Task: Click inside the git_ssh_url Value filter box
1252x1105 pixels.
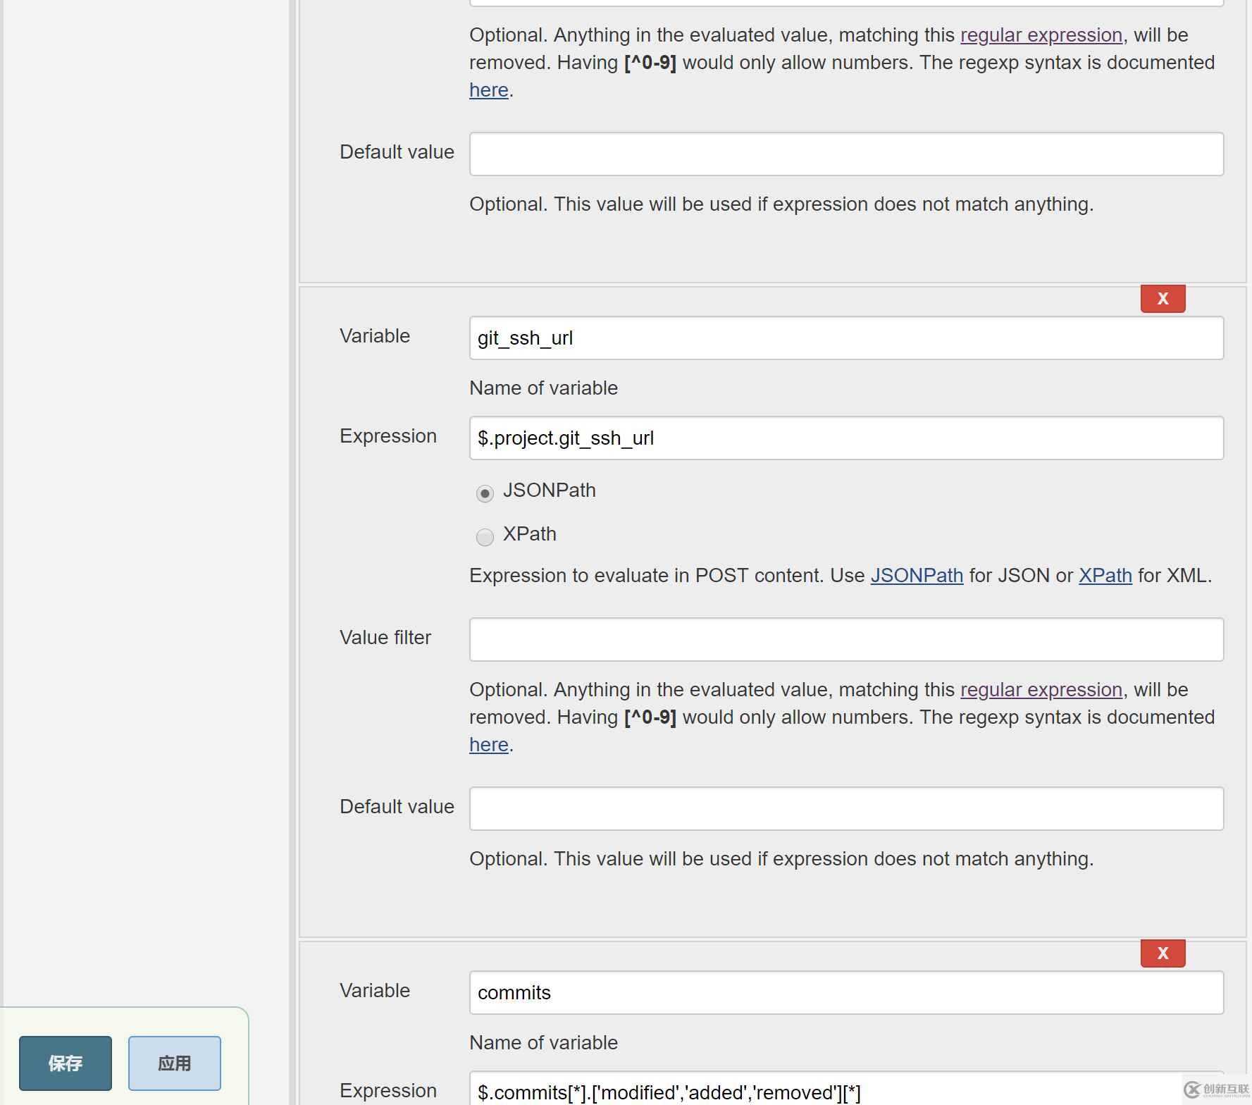Action: tap(845, 639)
